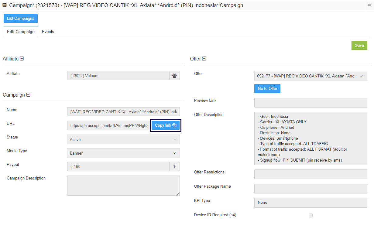Open the Media Type dropdown showing Banner
Viewport: 374px width, 229px height.
[123, 153]
